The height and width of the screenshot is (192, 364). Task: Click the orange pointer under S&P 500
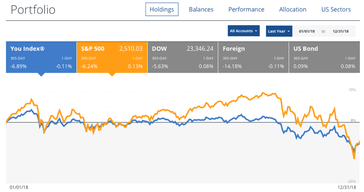[112, 75]
